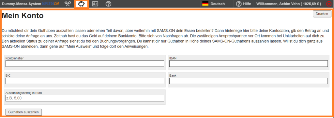Viewport: 334px width, 118px height.
Task: Click the Kontoinhaber label text
Action: pos(14,58)
